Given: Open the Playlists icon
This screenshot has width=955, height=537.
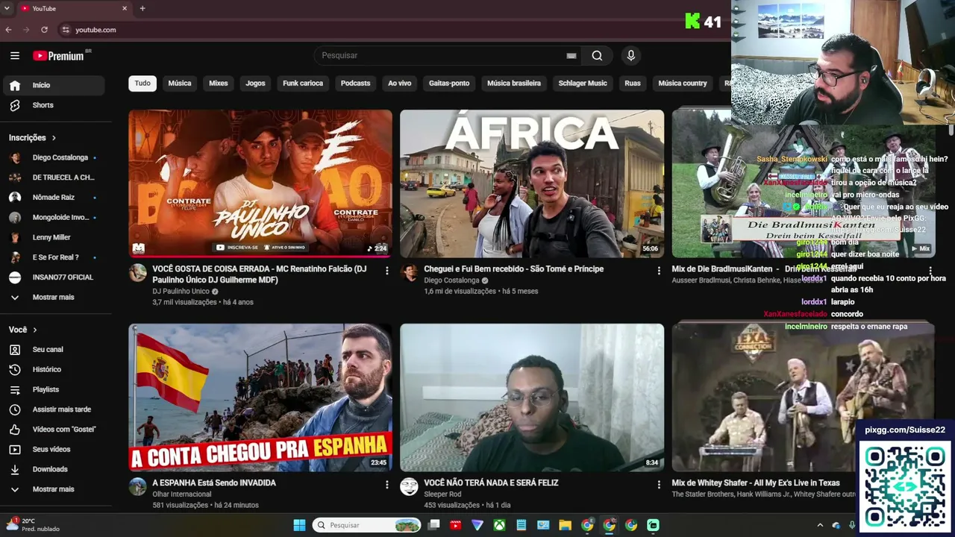Looking at the screenshot, I should click(x=15, y=389).
